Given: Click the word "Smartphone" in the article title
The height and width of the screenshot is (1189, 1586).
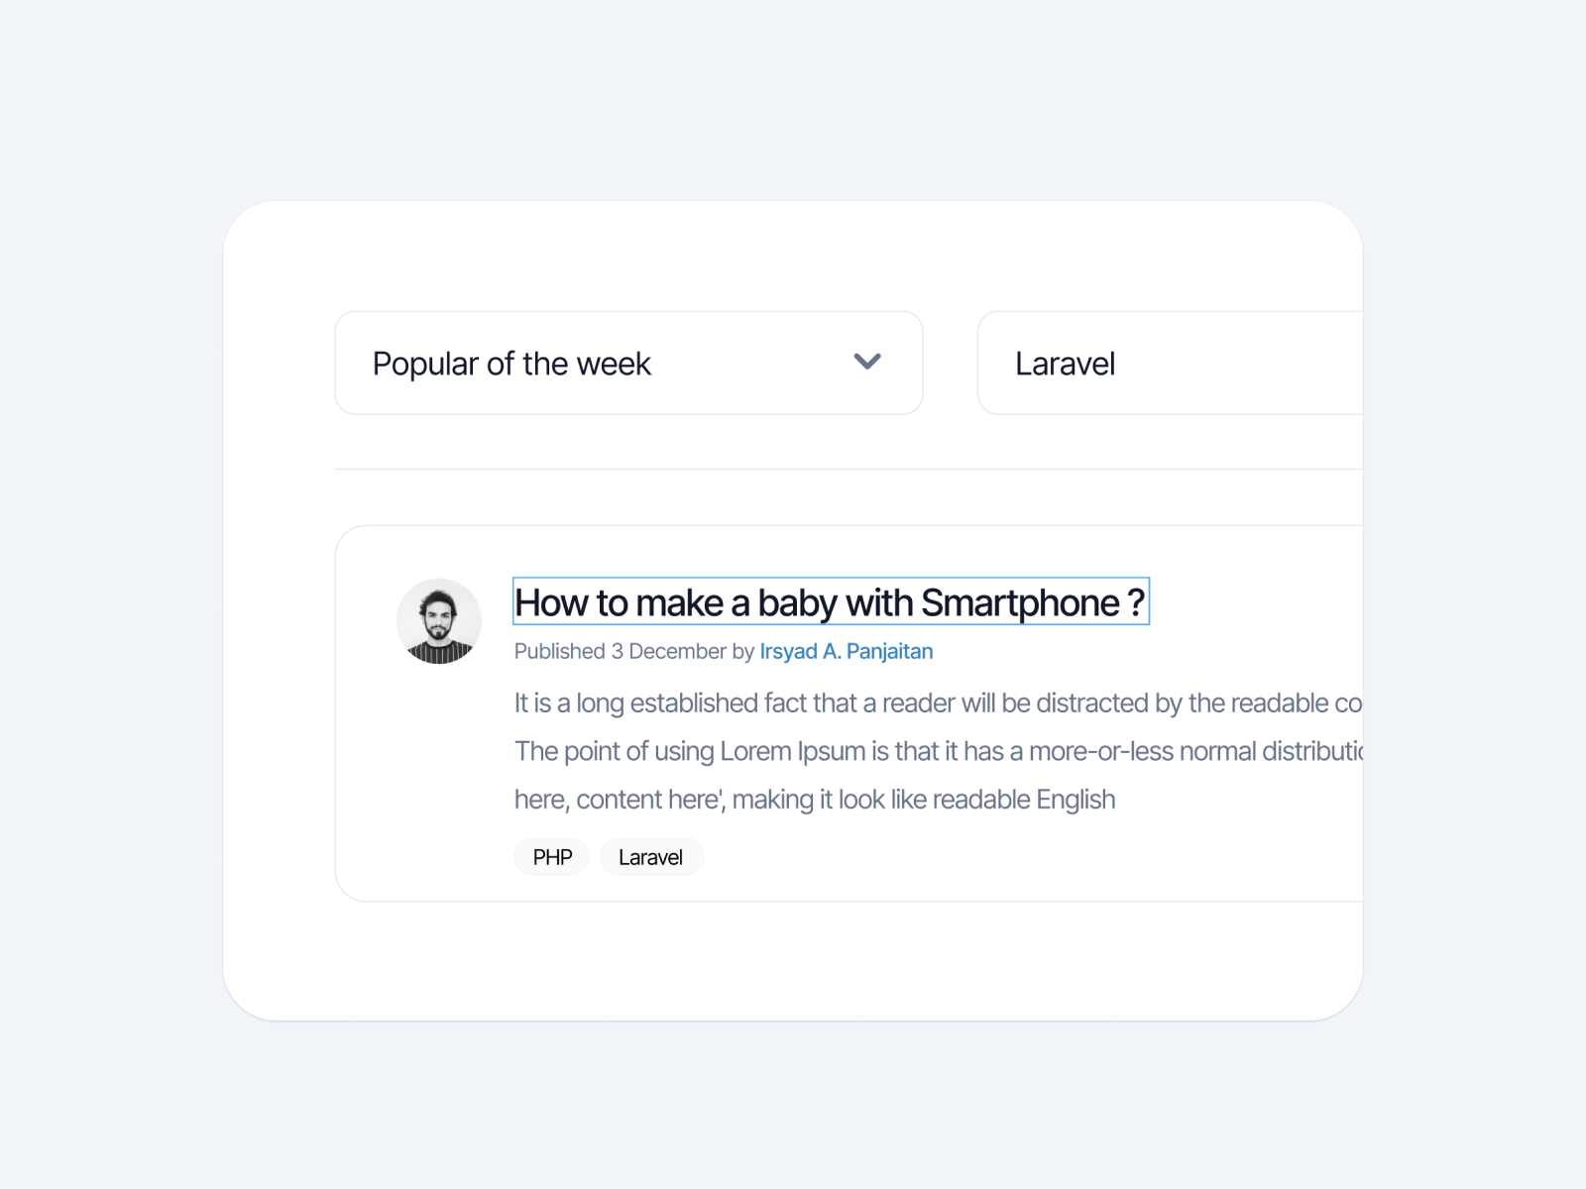Looking at the screenshot, I should pos(1020,602).
